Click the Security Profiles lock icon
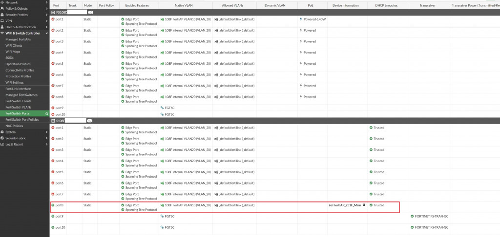500x237 pixels. point(2,15)
